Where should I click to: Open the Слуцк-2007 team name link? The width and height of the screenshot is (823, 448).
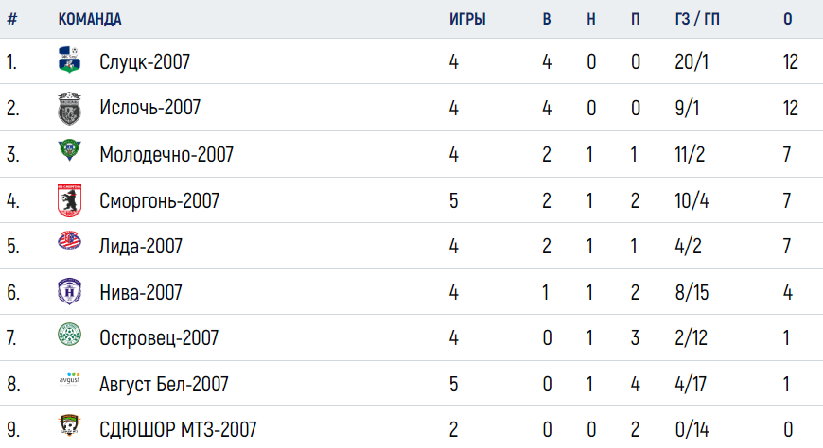click(x=145, y=61)
